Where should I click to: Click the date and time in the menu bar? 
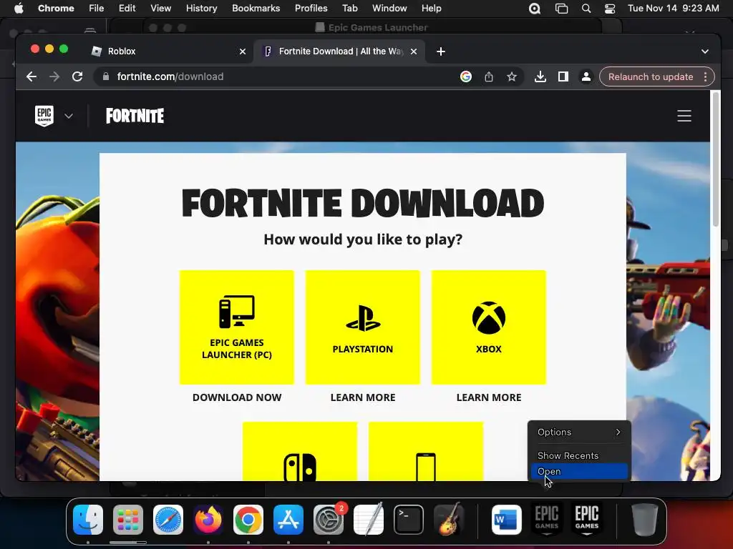pyautogui.click(x=673, y=9)
